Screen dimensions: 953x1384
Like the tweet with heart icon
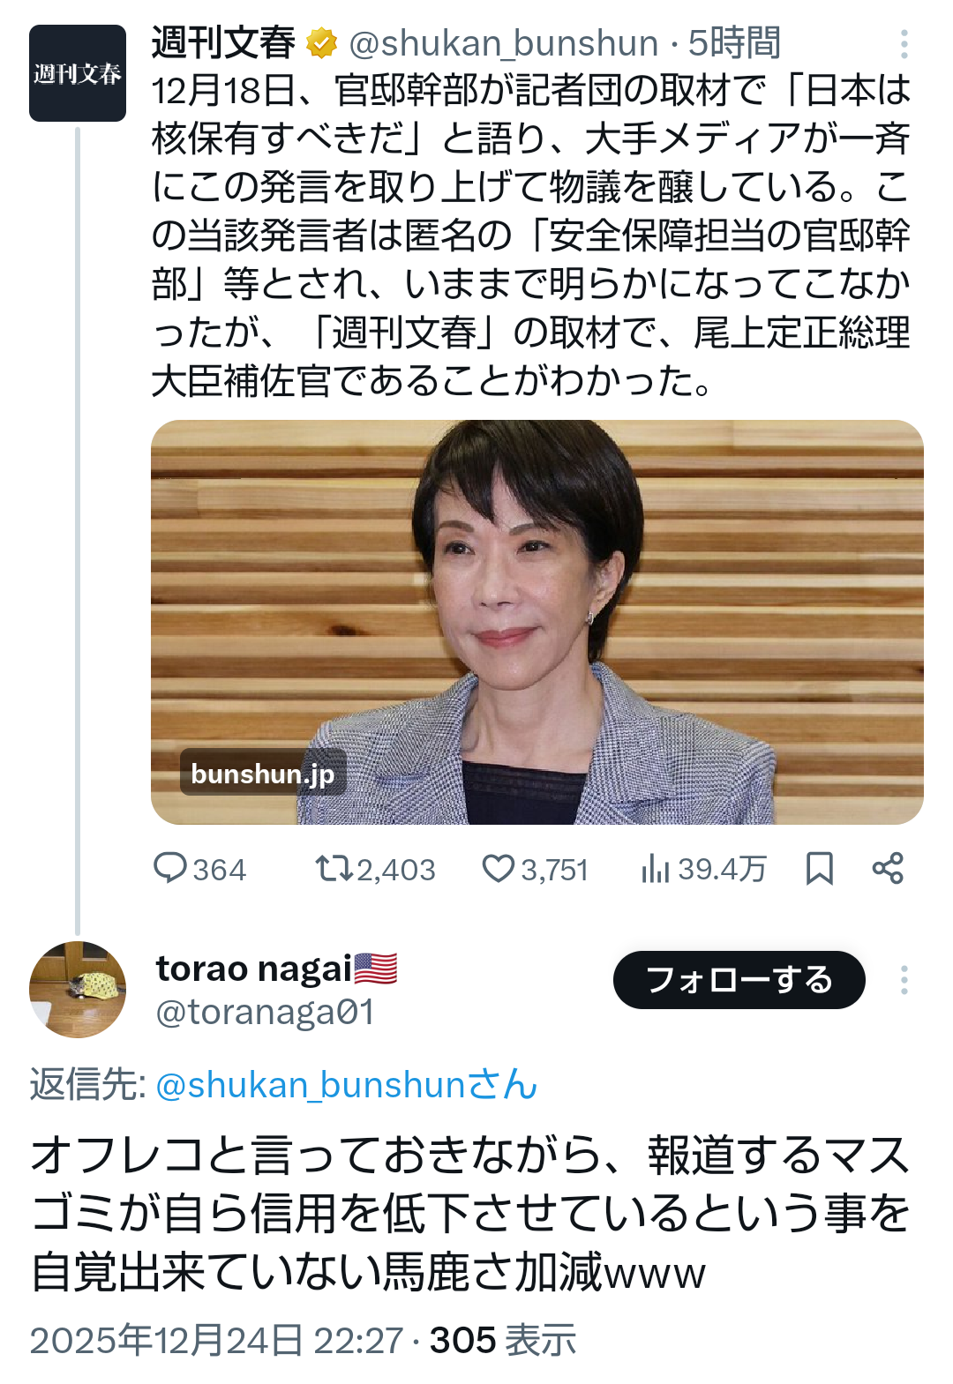(x=498, y=869)
